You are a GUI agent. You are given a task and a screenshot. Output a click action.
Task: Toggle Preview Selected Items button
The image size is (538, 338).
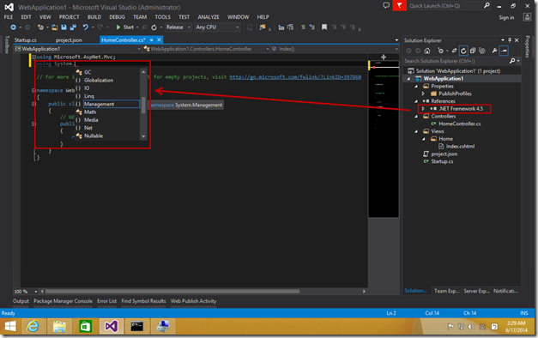pos(504,51)
